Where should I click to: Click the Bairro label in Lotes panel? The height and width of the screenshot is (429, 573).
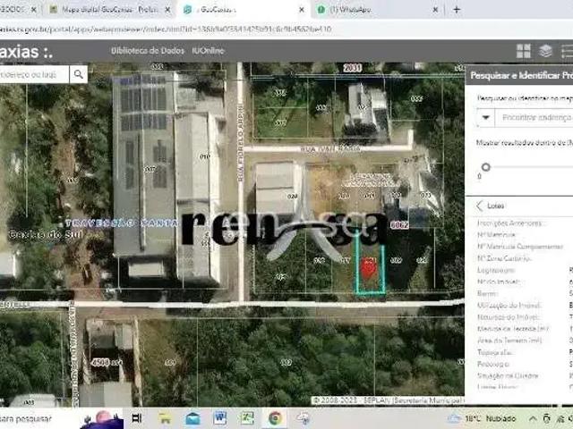tap(487, 293)
